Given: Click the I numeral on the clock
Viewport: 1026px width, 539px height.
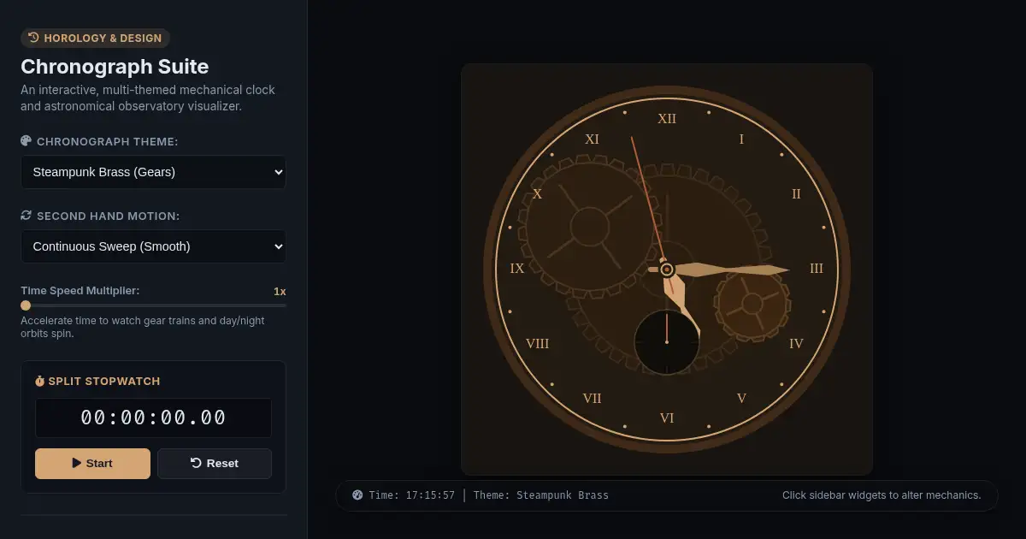Looking at the screenshot, I should [741, 139].
